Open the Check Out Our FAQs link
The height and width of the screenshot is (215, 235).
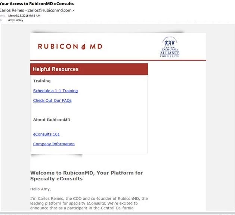click(52, 101)
